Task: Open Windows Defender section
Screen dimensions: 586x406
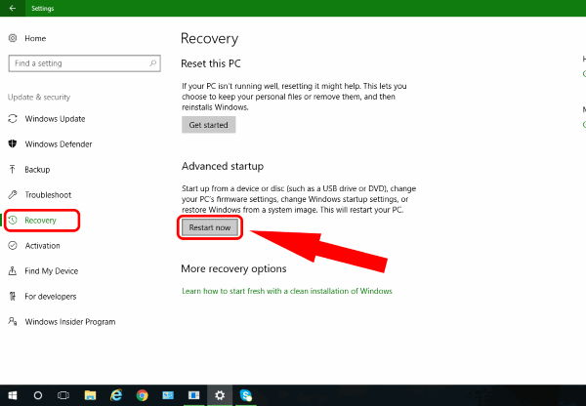Action: click(59, 144)
